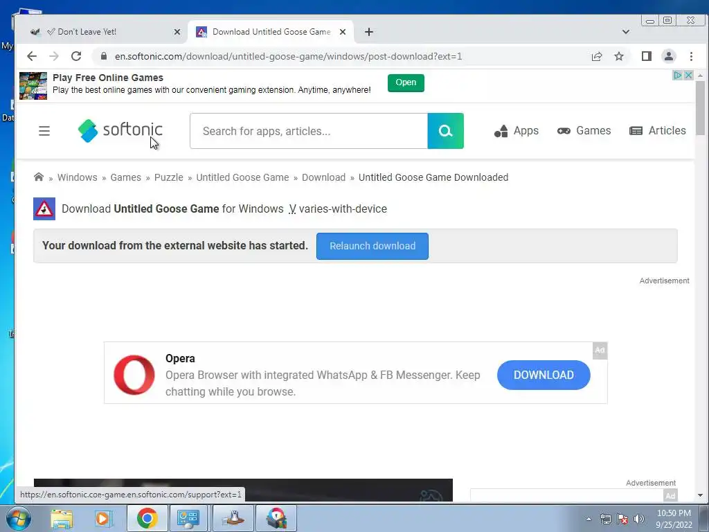Click the Play Free Online Games thumbnail

(33, 86)
